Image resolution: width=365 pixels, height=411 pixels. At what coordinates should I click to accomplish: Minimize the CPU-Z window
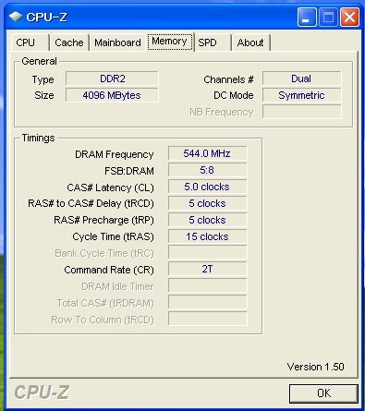pos(307,17)
